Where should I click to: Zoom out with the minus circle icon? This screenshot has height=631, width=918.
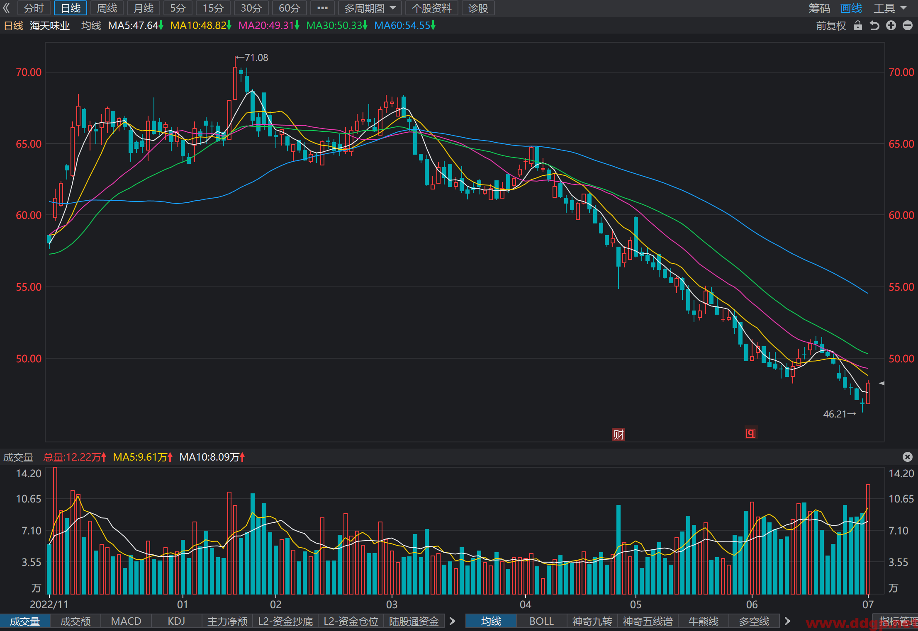[x=908, y=26]
